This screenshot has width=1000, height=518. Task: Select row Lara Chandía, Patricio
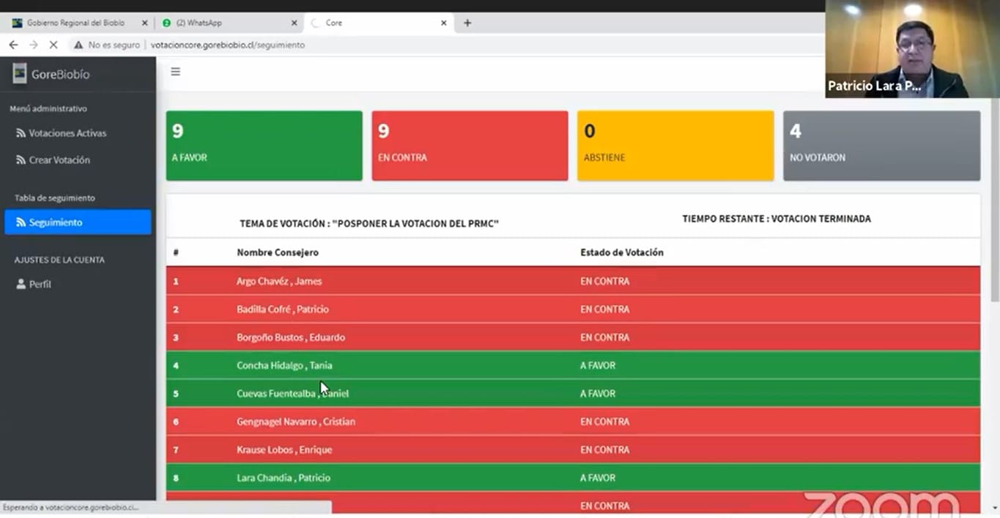coord(573,478)
